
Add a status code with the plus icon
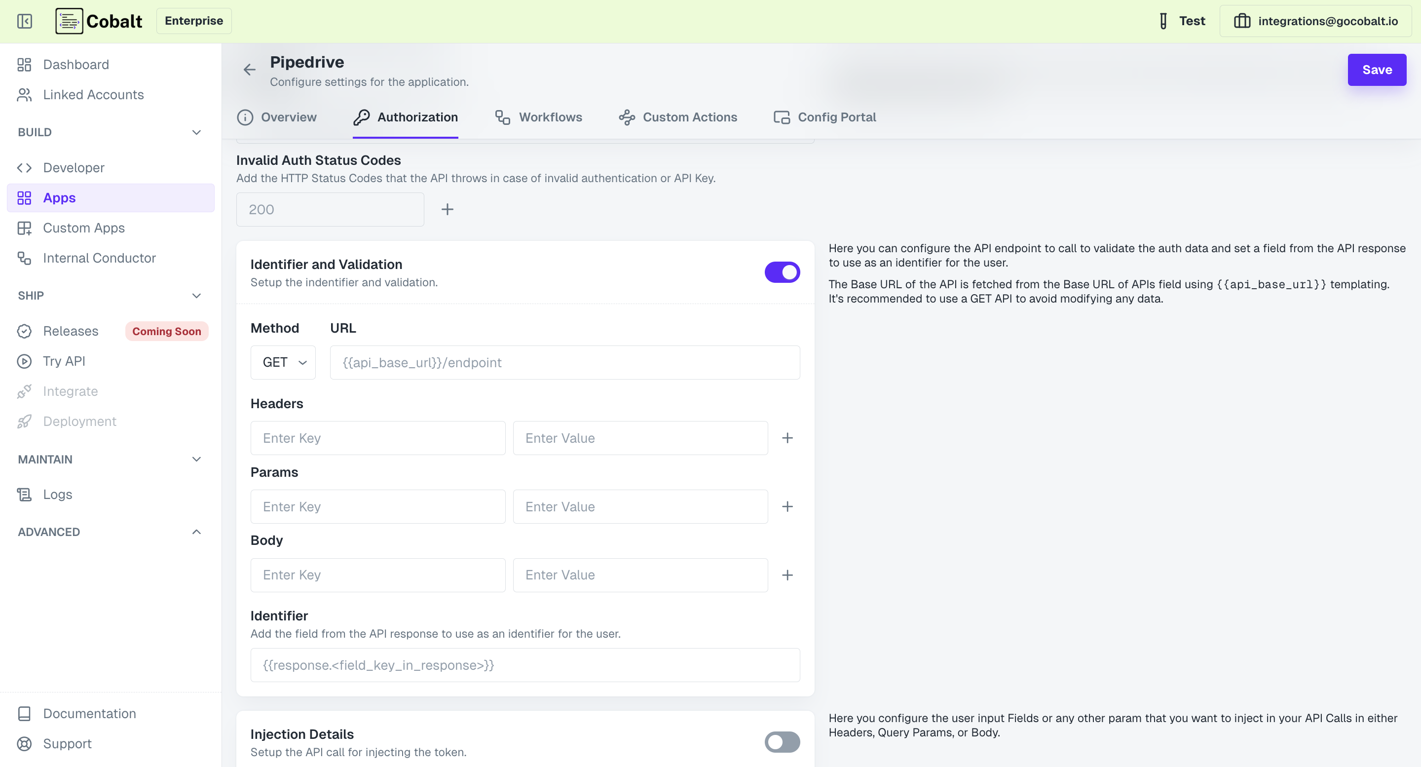448,209
